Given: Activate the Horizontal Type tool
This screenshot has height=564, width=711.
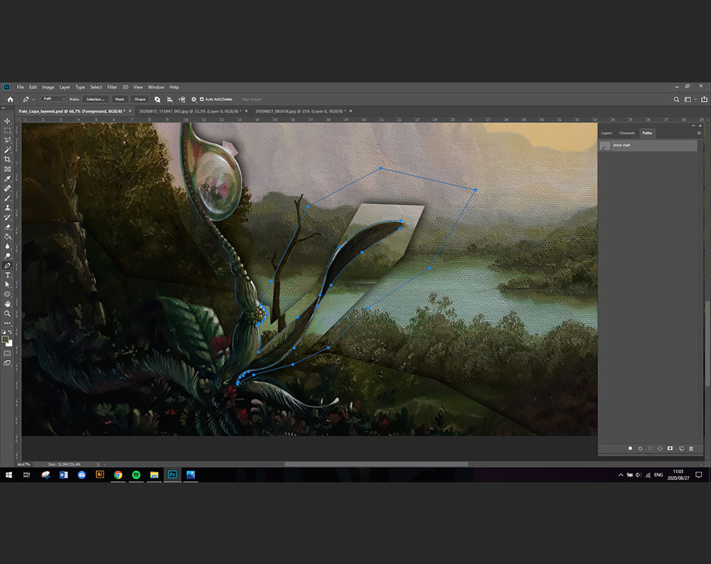Looking at the screenshot, I should click(8, 275).
